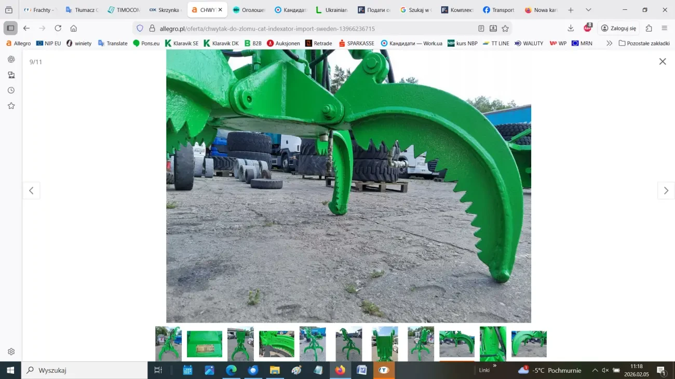Show the next gallery photo
The height and width of the screenshot is (379, 675).
point(666,191)
